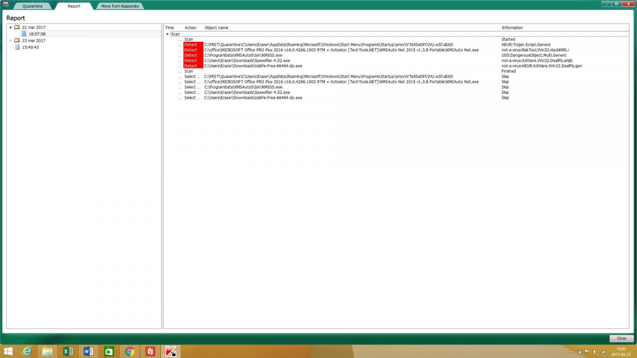637x358 pixels.
Task: Select Detect row for UsbFix-Free-66464-dp.exe
Action: click(x=396, y=66)
